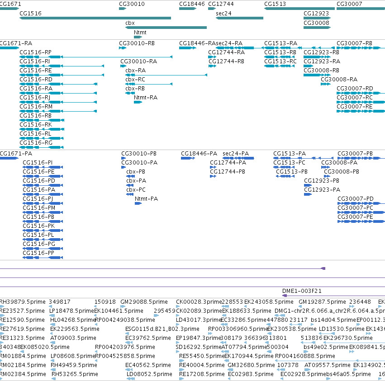
Task: Select the CG30010 gene label
Action: (132, 4)
